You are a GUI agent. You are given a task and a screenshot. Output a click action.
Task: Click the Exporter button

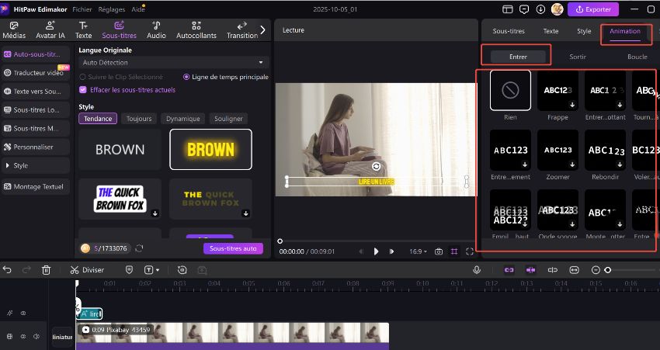pyautogui.click(x=593, y=9)
